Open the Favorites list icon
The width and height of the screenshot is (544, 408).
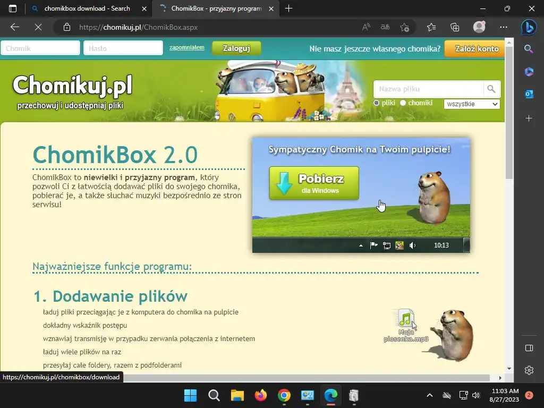click(x=431, y=27)
